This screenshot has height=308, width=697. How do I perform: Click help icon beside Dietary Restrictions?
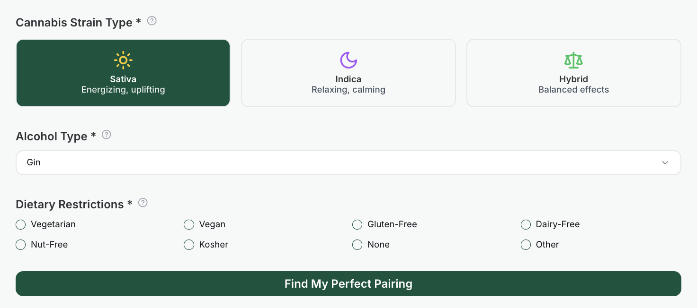143,203
